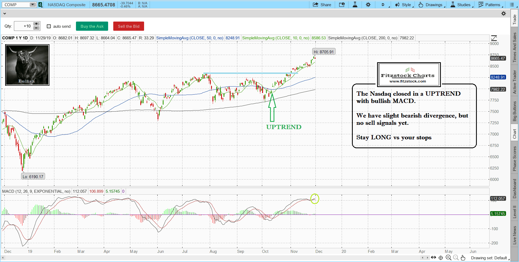Click the expand/compress time axis arrows icon
This screenshot has width=519, height=262.
434,258
